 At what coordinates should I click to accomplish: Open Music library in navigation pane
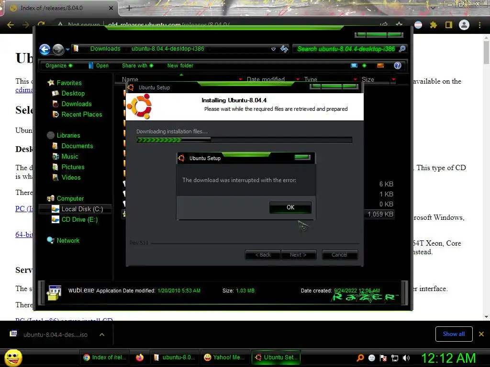70,157
